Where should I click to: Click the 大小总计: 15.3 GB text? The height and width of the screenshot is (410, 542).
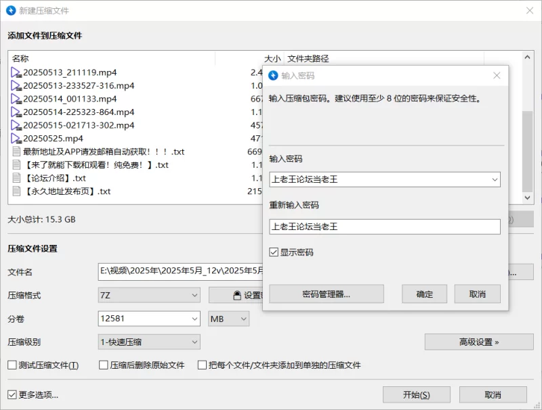click(x=41, y=219)
